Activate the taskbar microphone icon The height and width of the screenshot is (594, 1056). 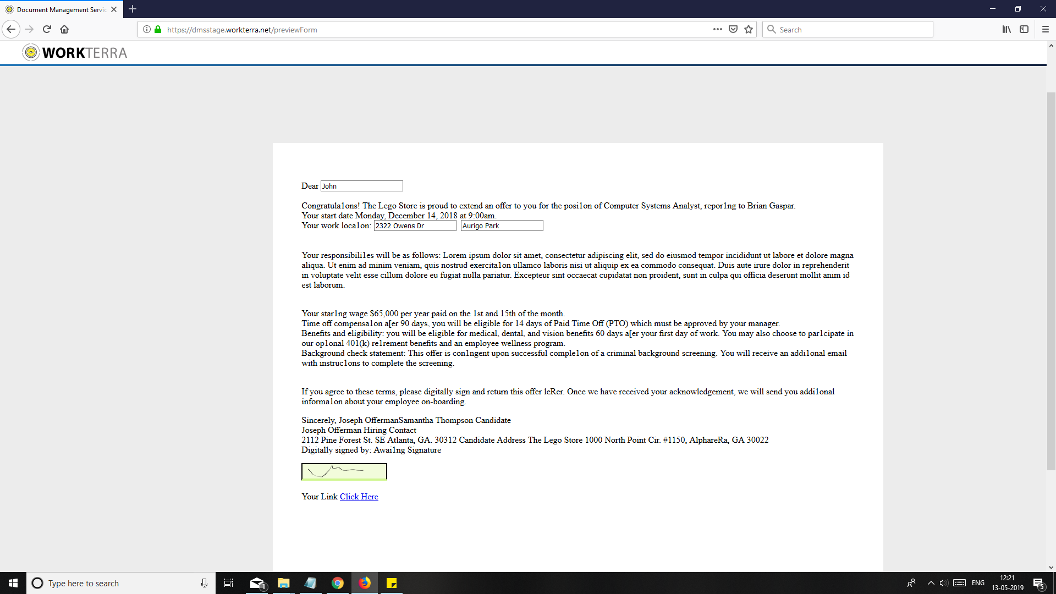tap(204, 583)
